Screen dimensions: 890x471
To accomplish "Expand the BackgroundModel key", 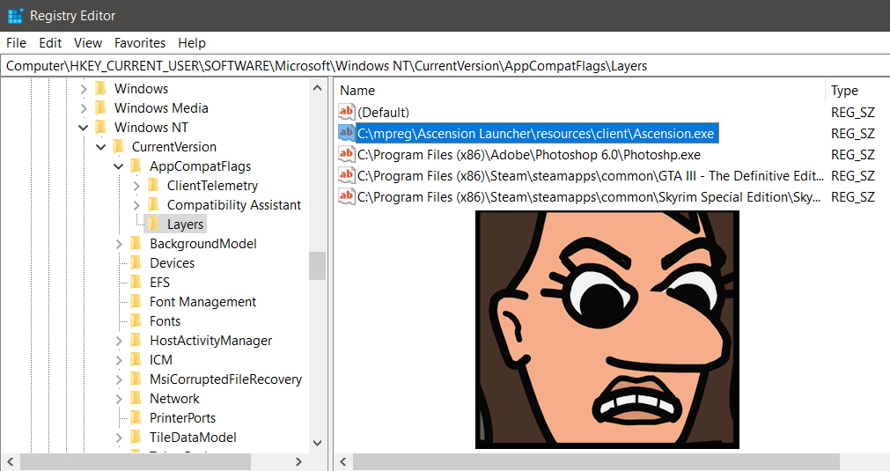I will 119,244.
